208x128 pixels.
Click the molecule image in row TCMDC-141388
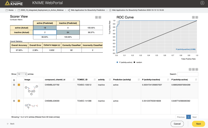[x=32, y=106]
